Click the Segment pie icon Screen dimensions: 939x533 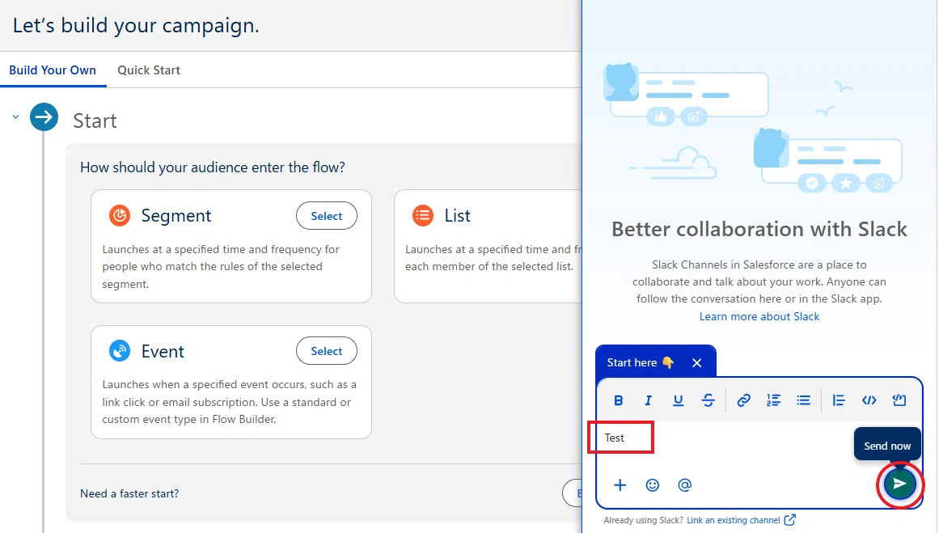(x=120, y=215)
